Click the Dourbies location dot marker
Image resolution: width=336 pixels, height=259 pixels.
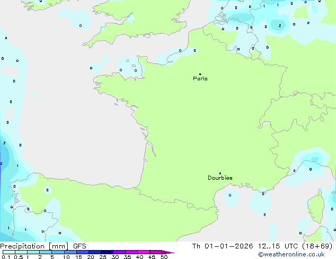(x=220, y=173)
